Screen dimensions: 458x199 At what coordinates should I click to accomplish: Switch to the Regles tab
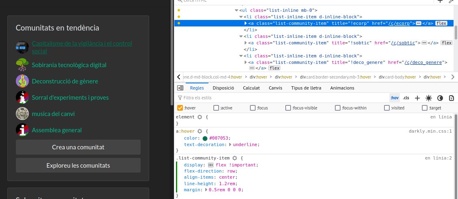[x=197, y=88]
